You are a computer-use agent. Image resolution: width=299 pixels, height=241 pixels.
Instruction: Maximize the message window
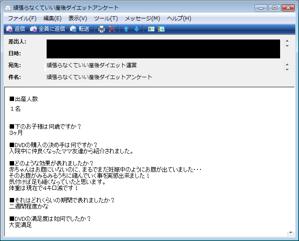point(274,8)
